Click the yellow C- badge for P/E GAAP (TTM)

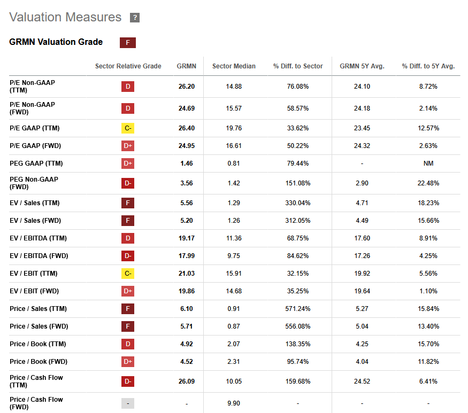[128, 128]
